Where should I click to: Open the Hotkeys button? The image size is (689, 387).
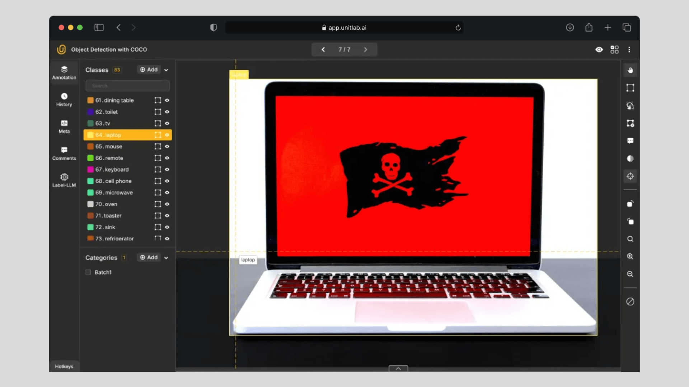(64, 366)
